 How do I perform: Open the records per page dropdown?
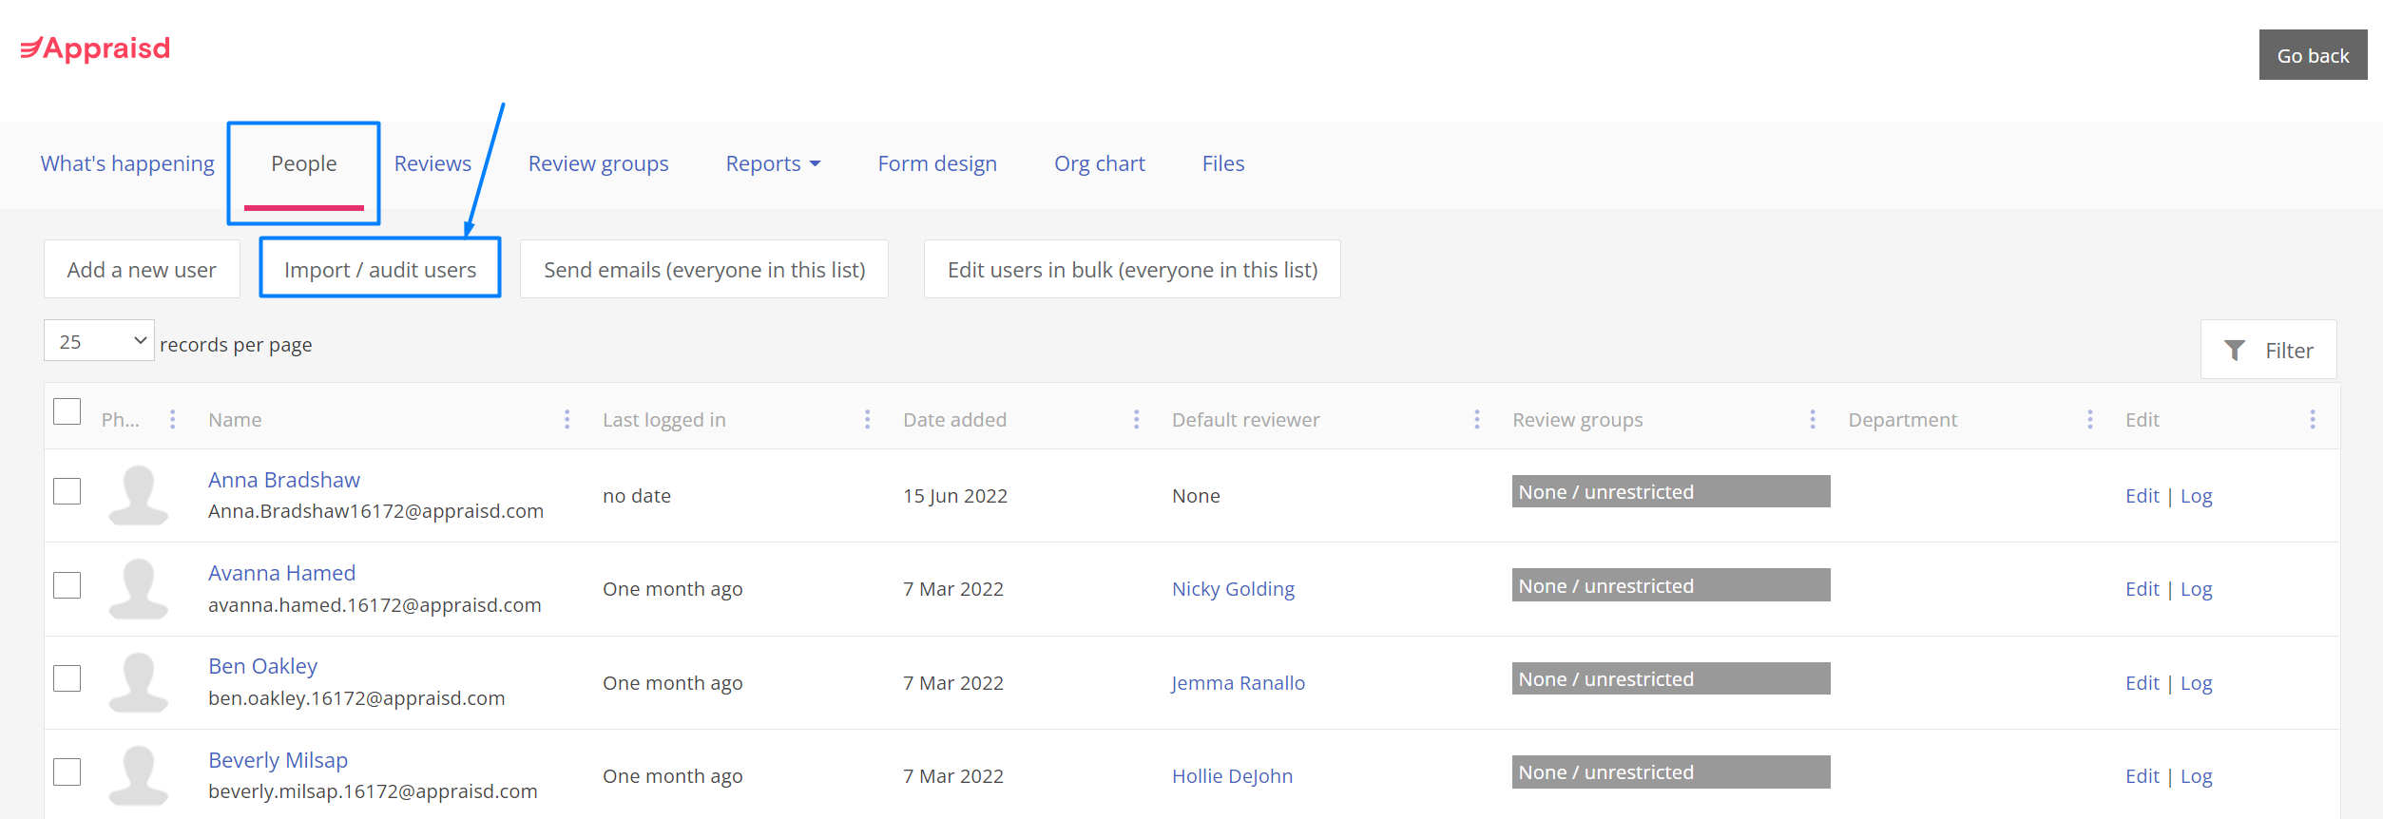pos(99,341)
